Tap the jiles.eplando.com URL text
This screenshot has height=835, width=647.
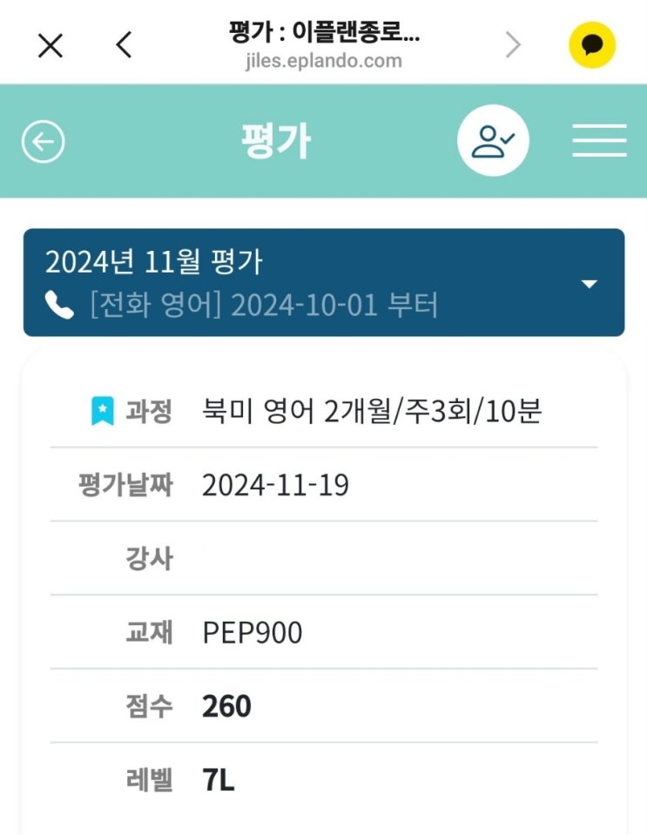(x=323, y=61)
